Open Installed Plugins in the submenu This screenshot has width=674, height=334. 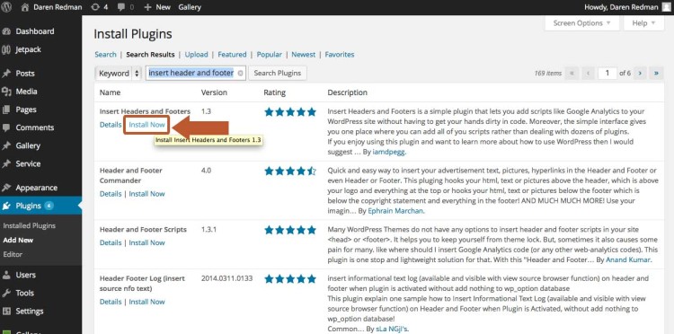point(30,226)
